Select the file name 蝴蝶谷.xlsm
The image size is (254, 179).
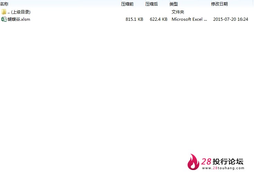[19, 19]
